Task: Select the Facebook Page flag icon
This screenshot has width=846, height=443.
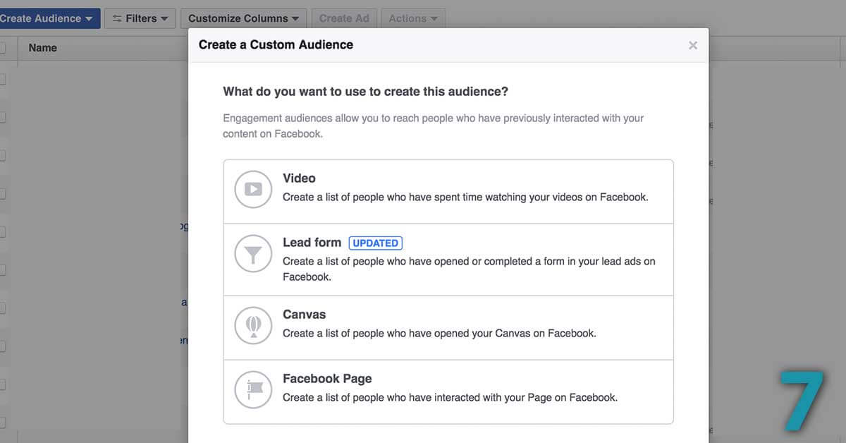Action: (253, 389)
